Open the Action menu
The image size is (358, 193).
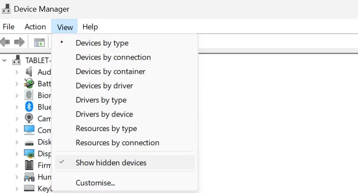pyautogui.click(x=35, y=27)
